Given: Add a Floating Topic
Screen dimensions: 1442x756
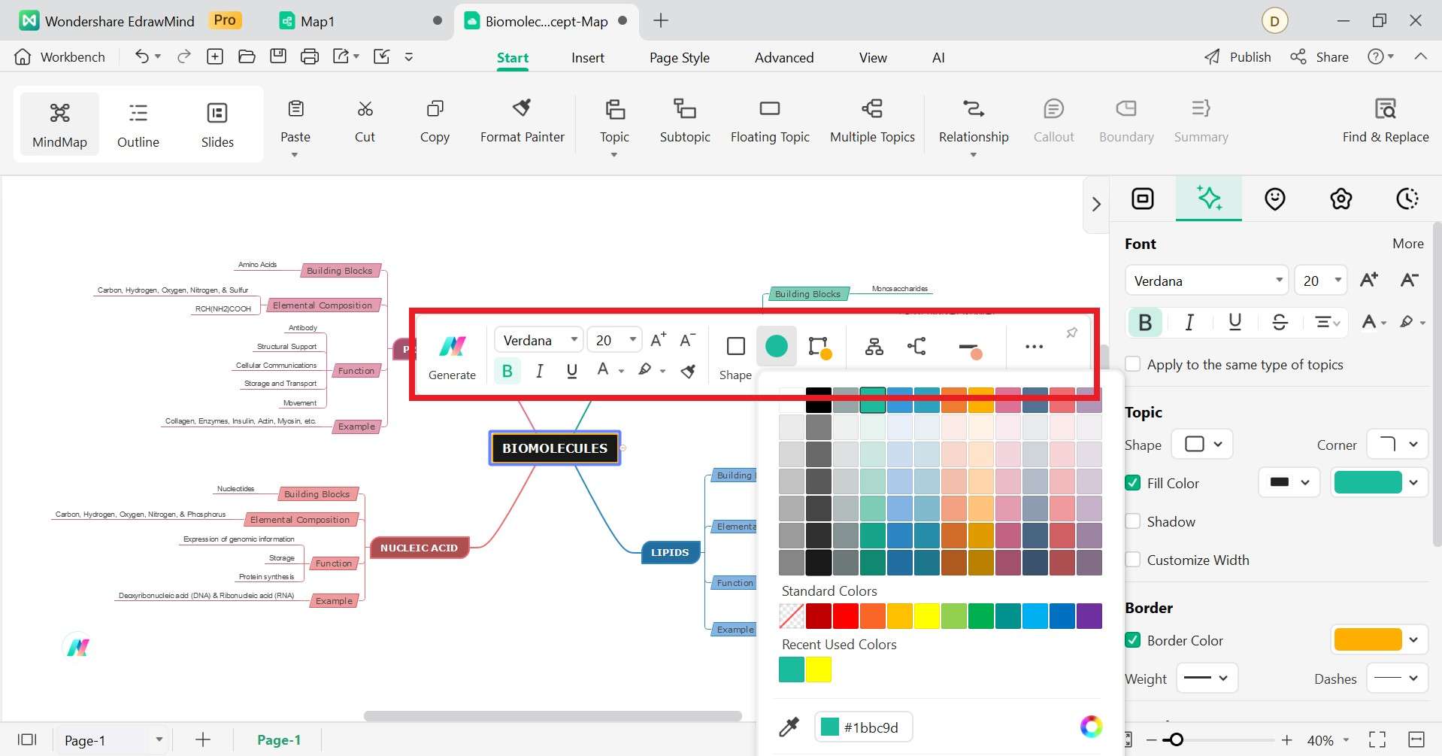Looking at the screenshot, I should [770, 122].
